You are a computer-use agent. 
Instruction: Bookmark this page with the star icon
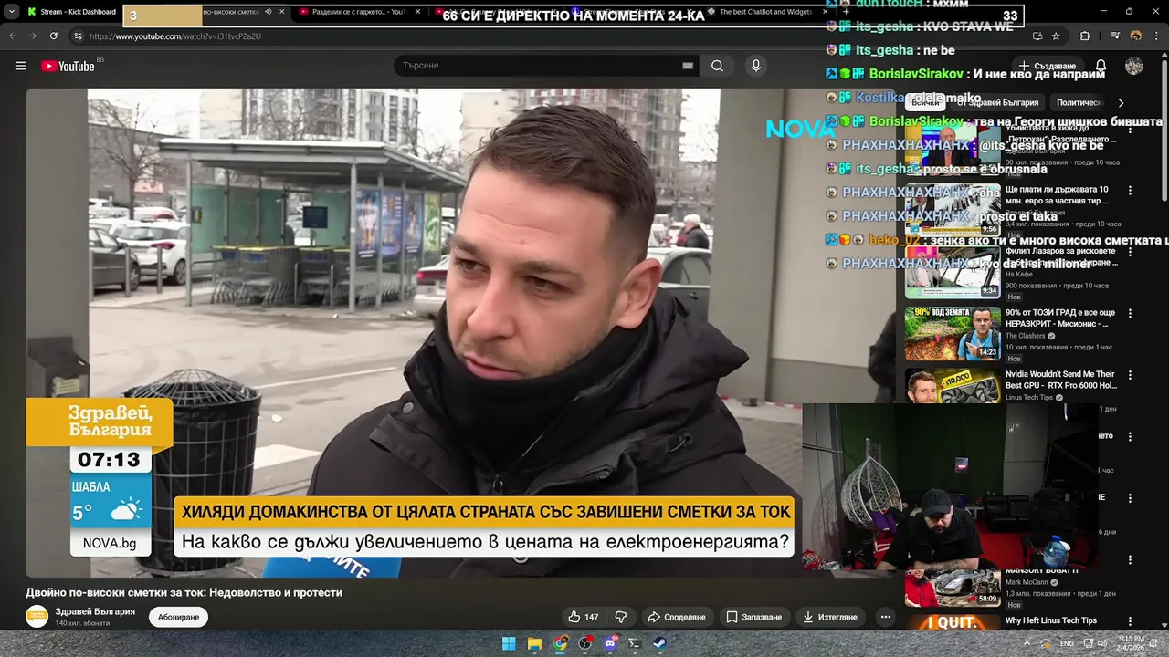tap(1056, 36)
